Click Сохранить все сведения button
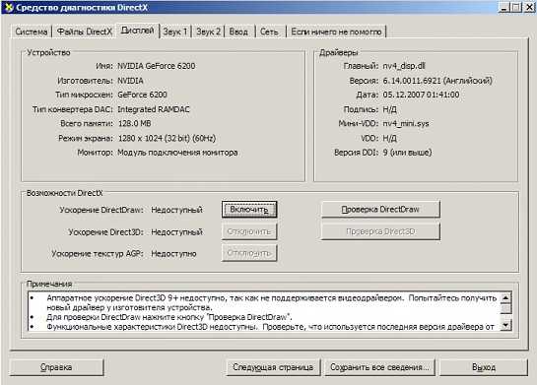This screenshot has width=537, height=385. click(x=379, y=367)
